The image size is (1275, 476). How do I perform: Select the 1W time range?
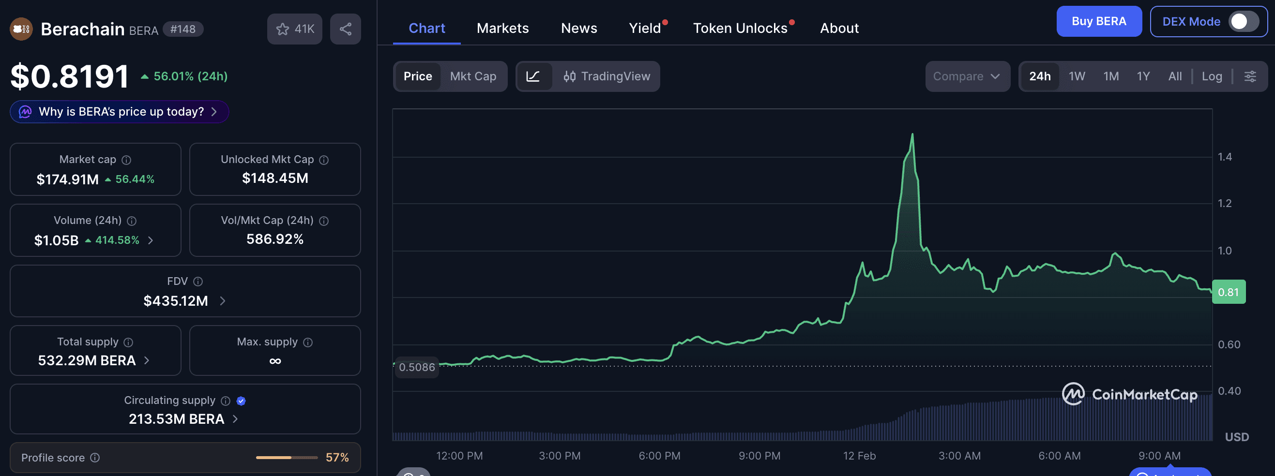pyautogui.click(x=1077, y=76)
